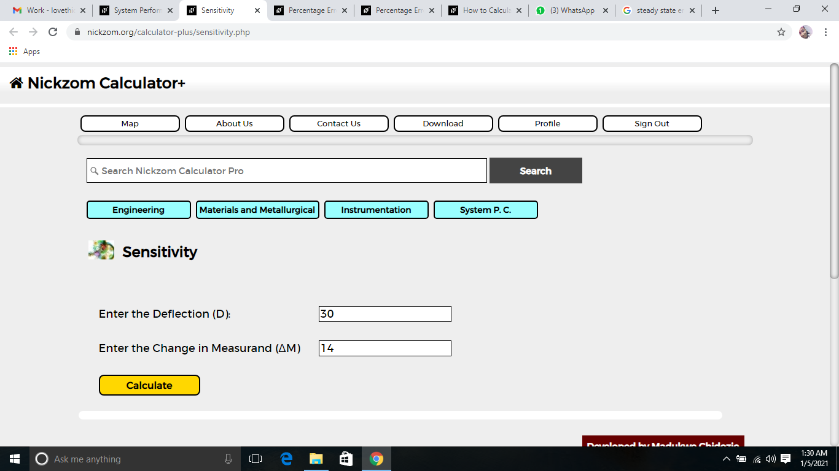This screenshot has height=471, width=839.
Task: Click the taskbar microphone icon
Action: tap(228, 459)
